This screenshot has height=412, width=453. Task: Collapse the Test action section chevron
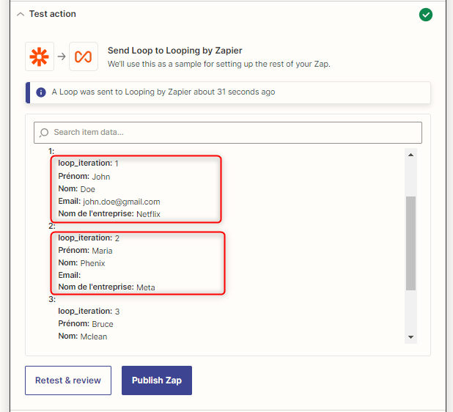click(x=21, y=14)
